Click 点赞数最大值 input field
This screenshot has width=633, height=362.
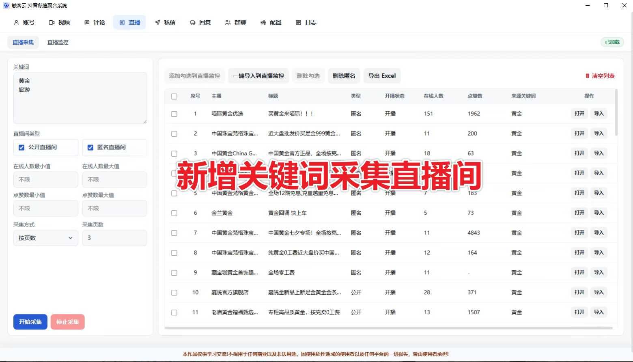click(115, 208)
